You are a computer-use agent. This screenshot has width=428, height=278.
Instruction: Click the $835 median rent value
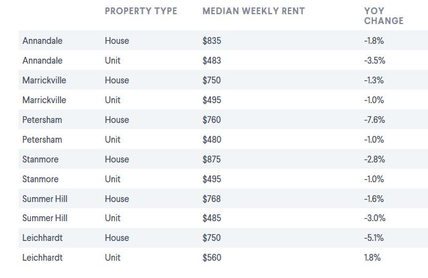(212, 41)
